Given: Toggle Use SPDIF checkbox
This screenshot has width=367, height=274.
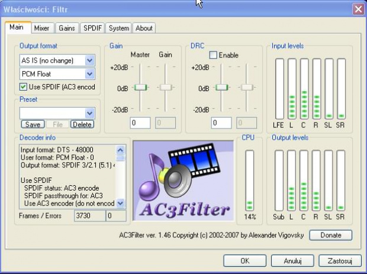Looking at the screenshot, I should pyautogui.click(x=24, y=87).
